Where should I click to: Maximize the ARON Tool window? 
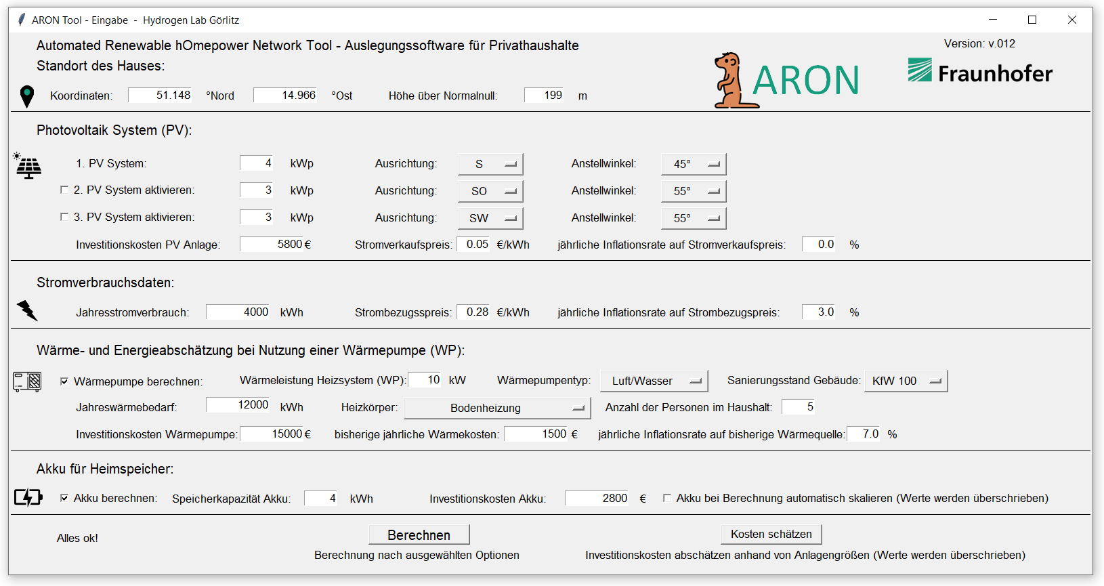pyautogui.click(x=1032, y=20)
